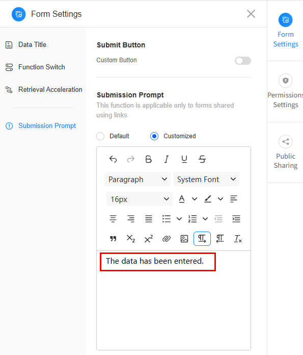
Task: Apply blockquote formatting
Action: click(x=113, y=239)
